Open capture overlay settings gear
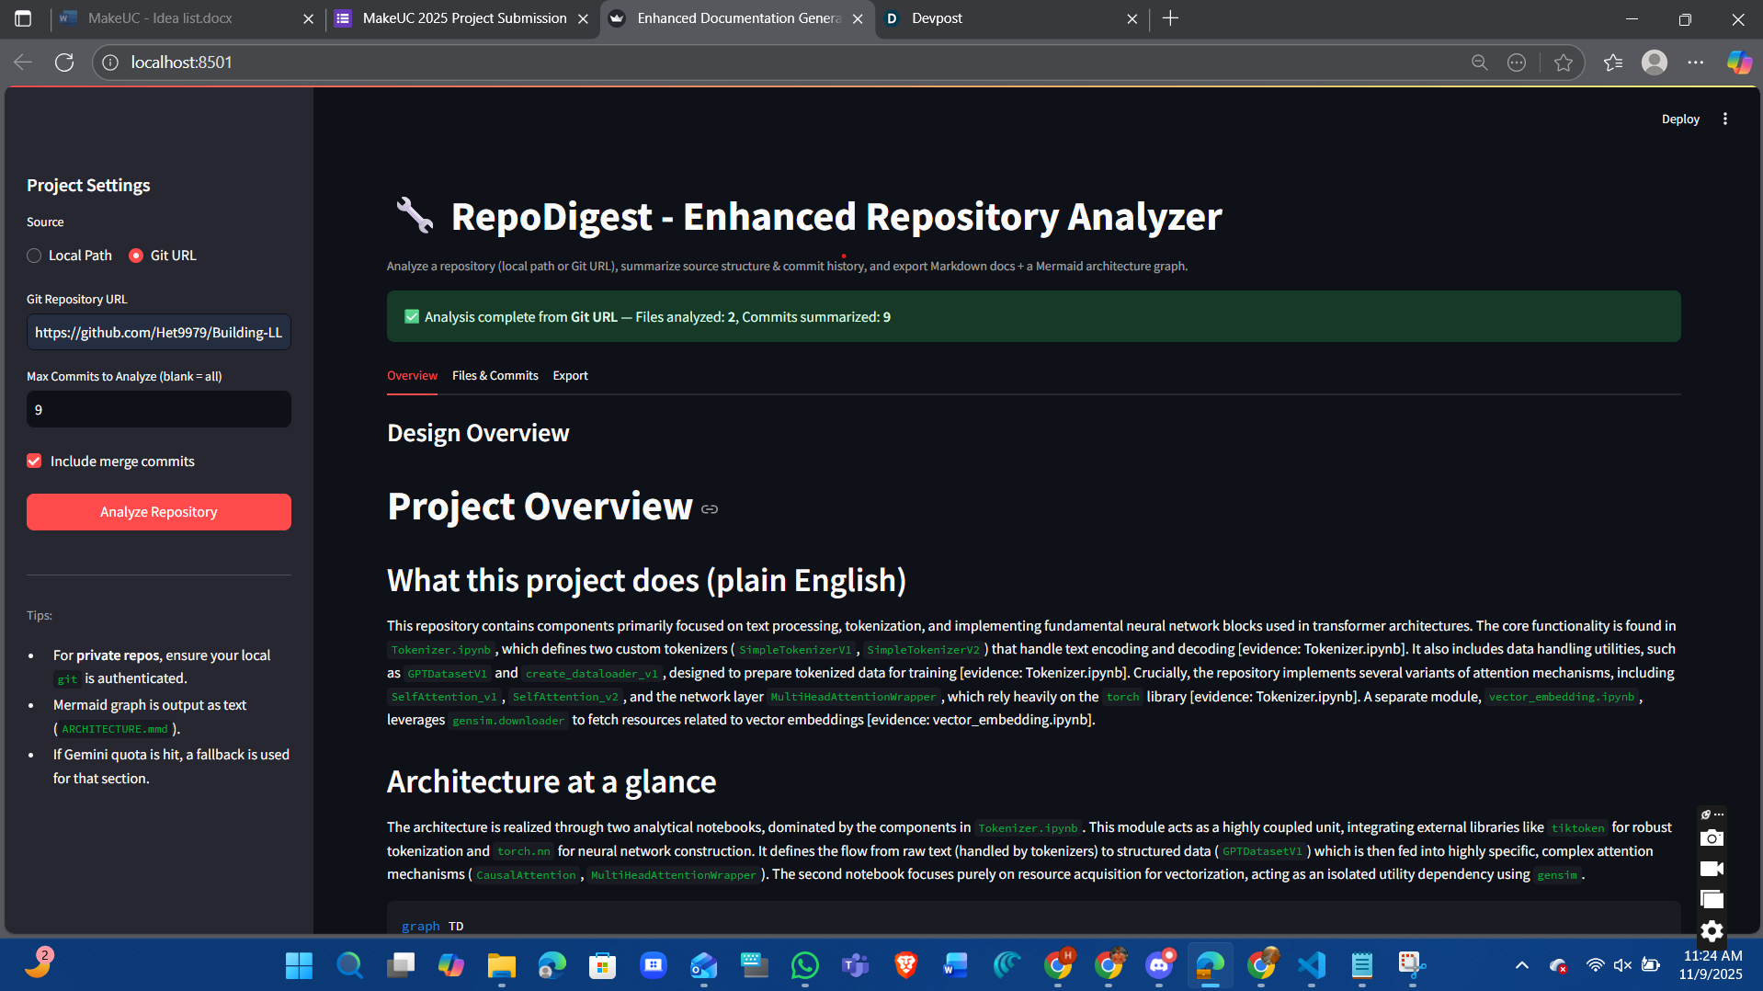 (1712, 931)
